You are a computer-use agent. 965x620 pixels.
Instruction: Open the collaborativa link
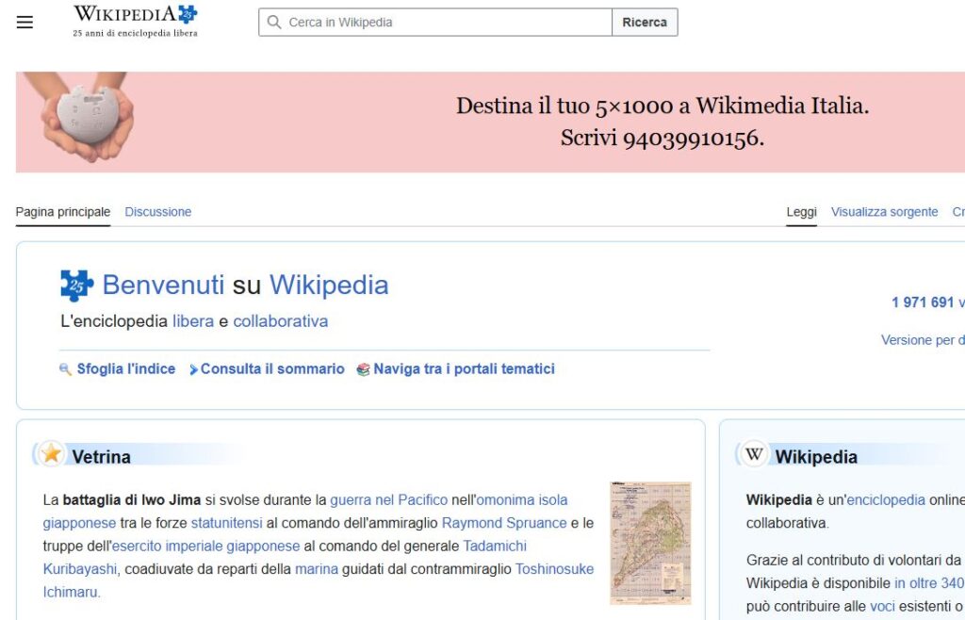[x=281, y=321]
